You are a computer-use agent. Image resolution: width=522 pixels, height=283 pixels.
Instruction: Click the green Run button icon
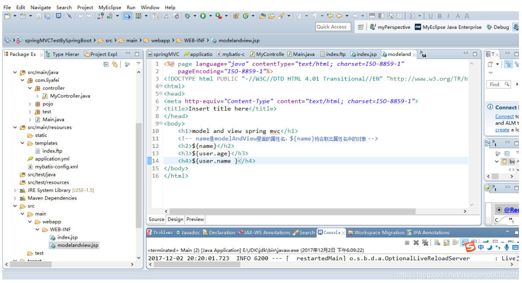(x=203, y=16)
